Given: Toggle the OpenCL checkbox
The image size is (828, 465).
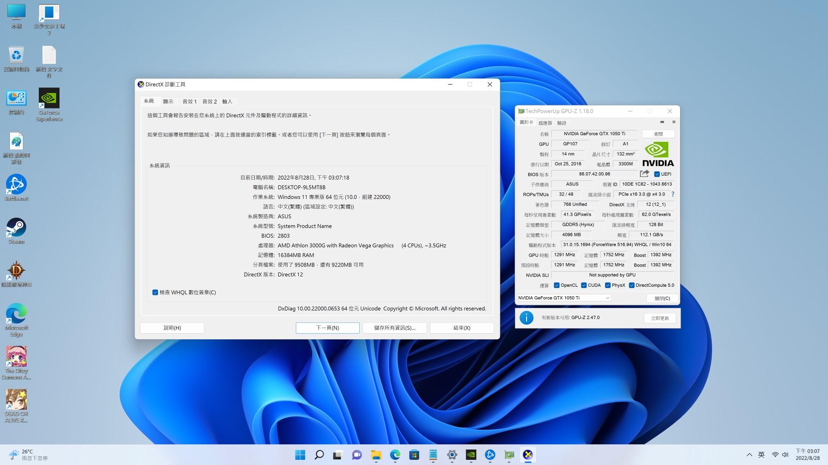Looking at the screenshot, I should point(556,285).
